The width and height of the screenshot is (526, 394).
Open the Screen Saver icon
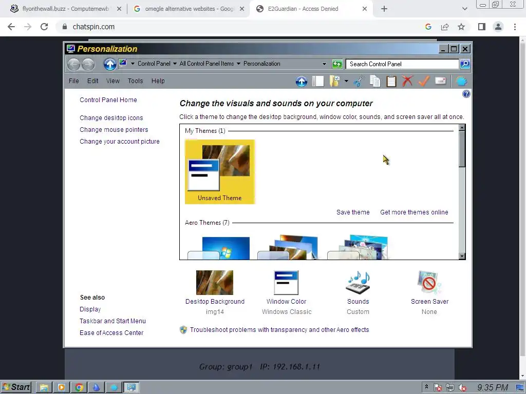tap(429, 283)
